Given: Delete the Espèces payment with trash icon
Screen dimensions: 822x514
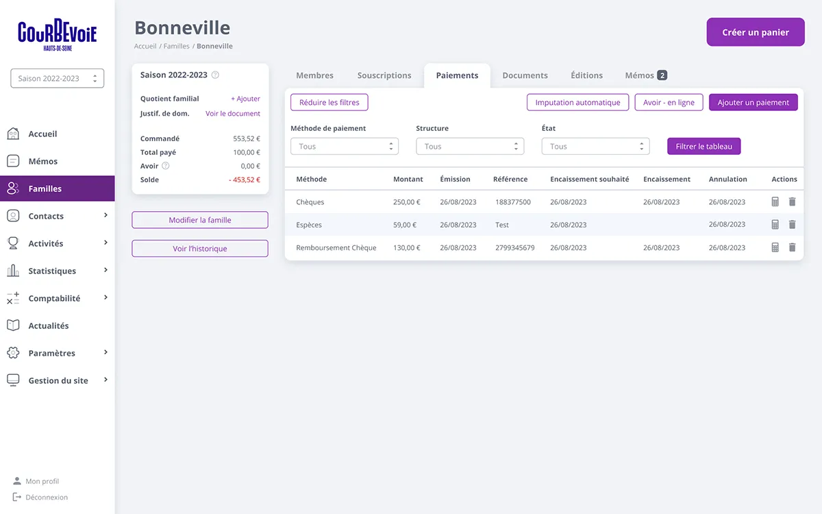Looking at the screenshot, I should point(792,225).
